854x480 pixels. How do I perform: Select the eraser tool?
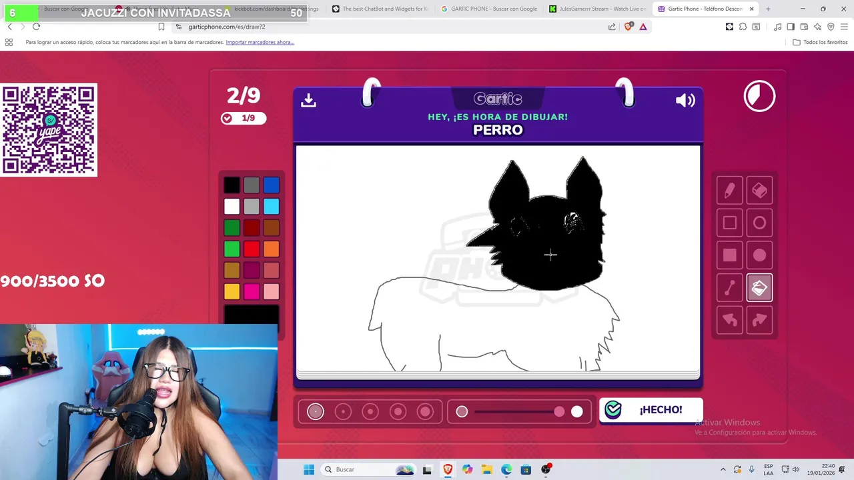tap(759, 191)
